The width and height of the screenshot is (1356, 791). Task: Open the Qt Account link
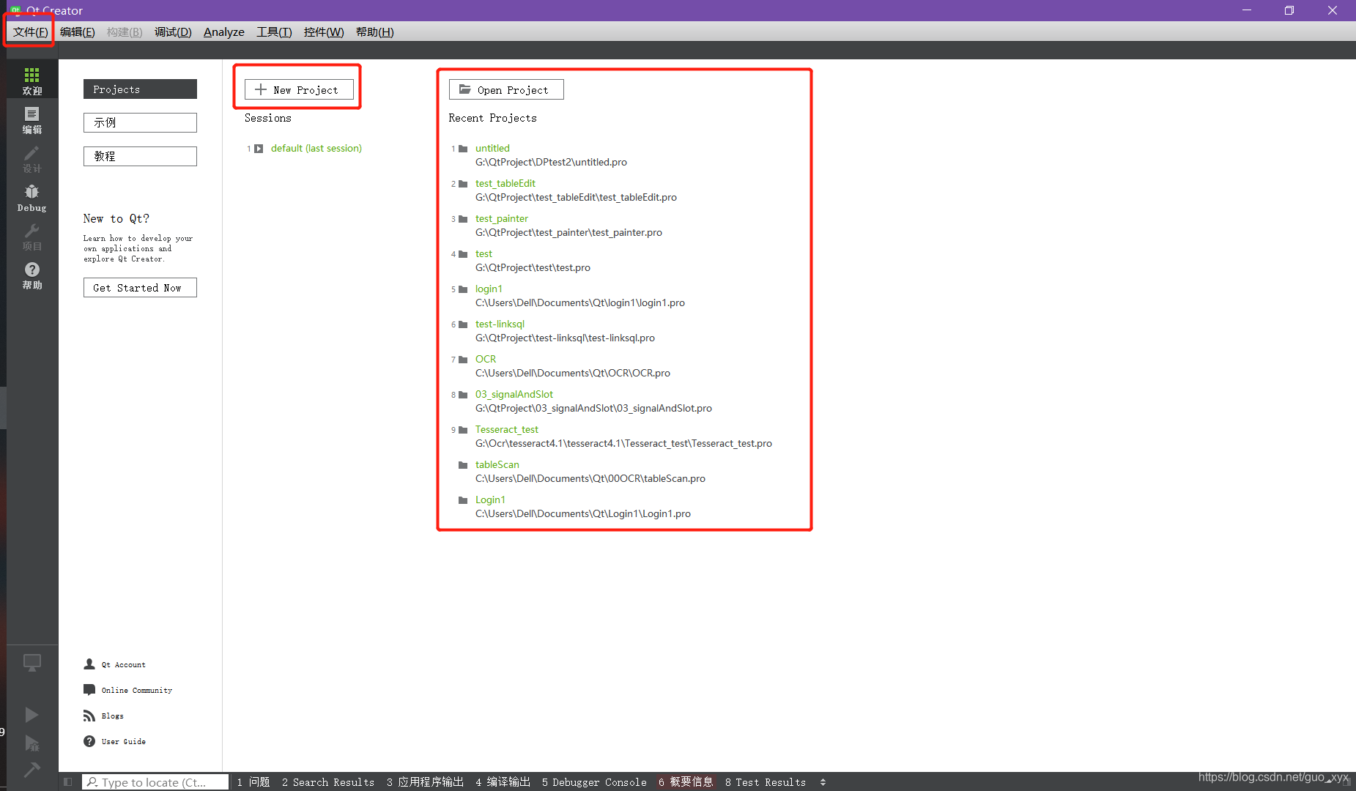124,664
